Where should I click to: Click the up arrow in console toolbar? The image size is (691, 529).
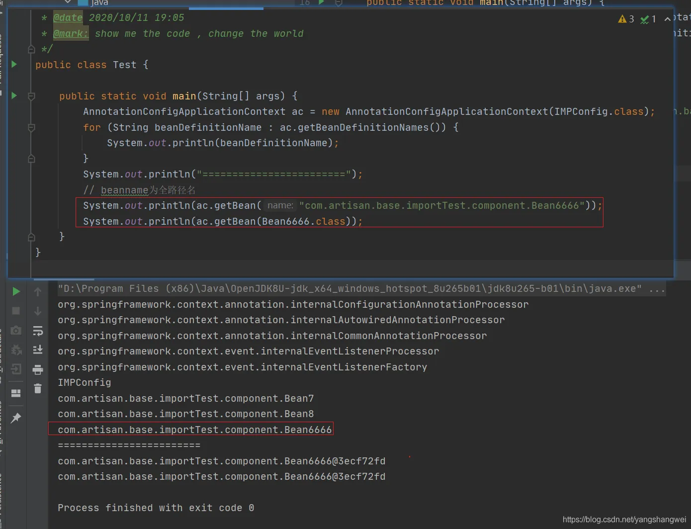pyautogui.click(x=38, y=292)
